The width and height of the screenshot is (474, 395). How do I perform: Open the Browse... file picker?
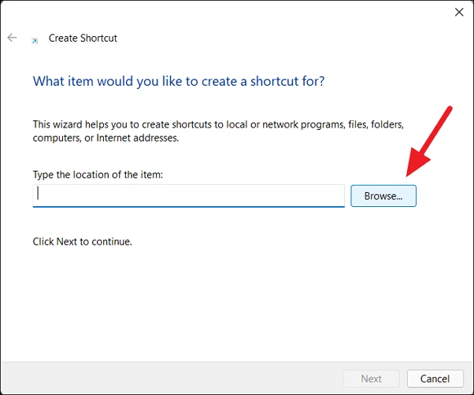(x=383, y=196)
